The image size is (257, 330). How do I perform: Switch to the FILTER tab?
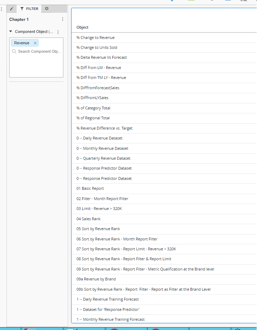click(x=29, y=9)
